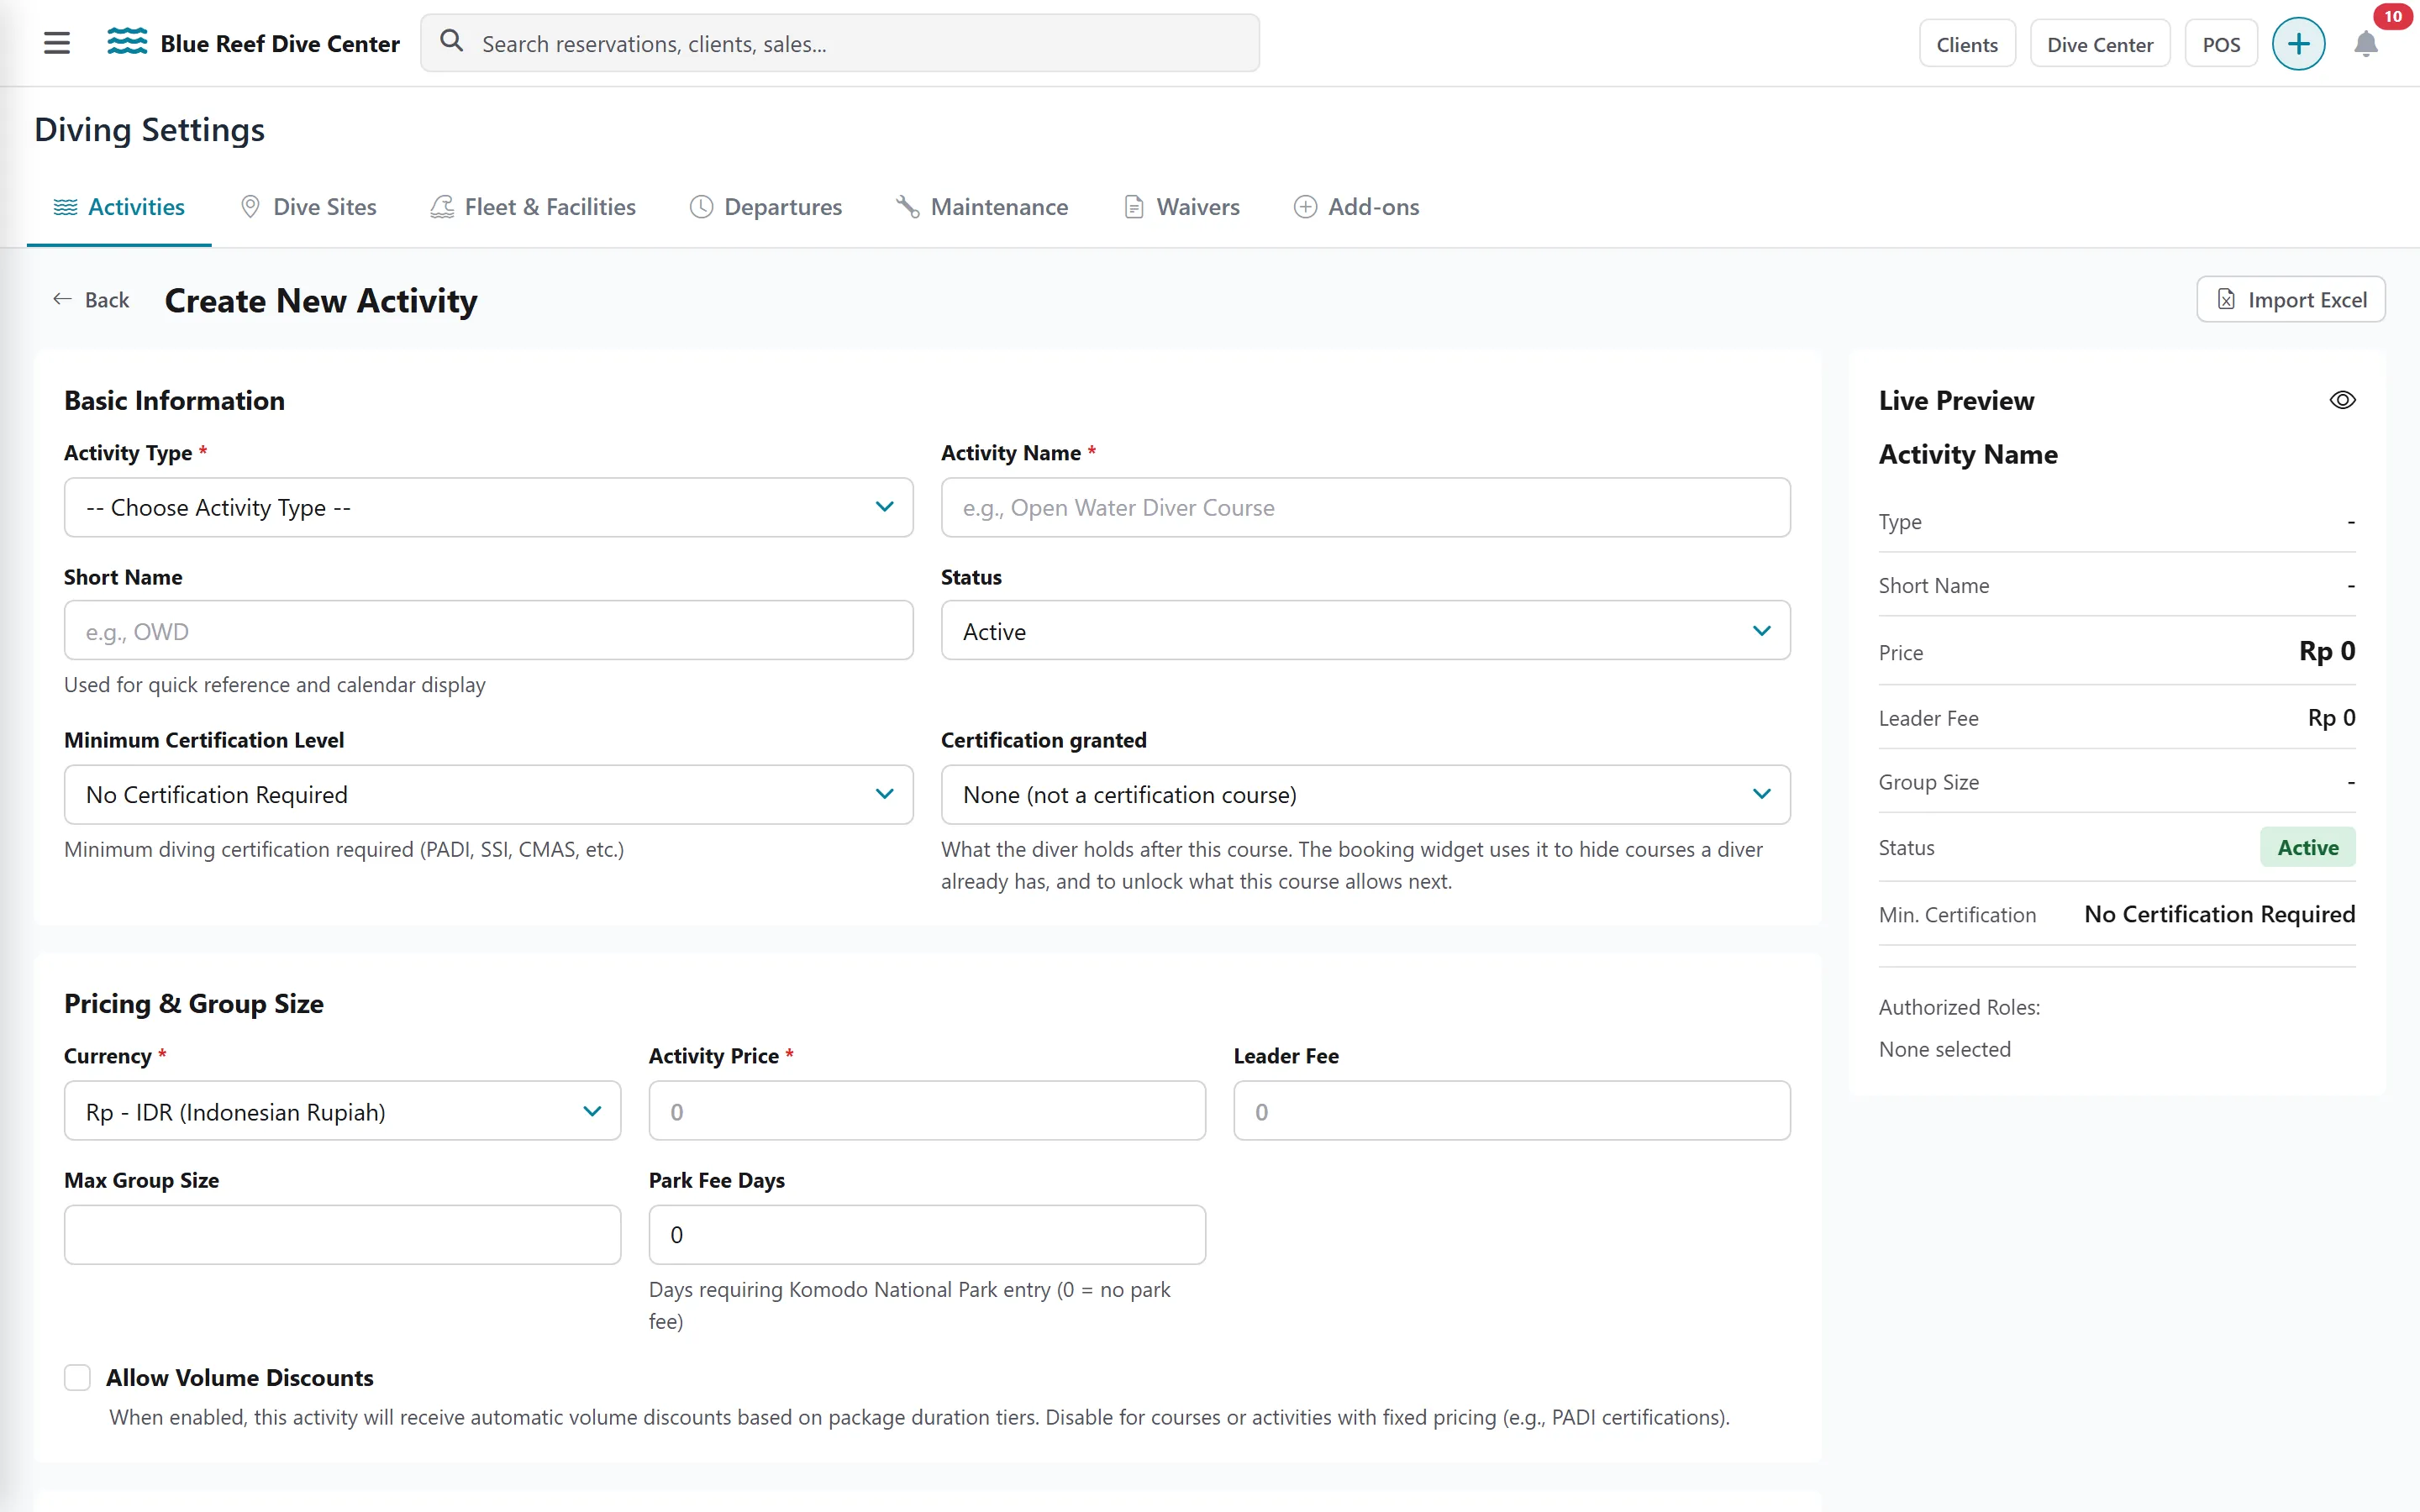This screenshot has height=1512, width=2420.
Task: Click the Import Excel button
Action: pos(2290,300)
